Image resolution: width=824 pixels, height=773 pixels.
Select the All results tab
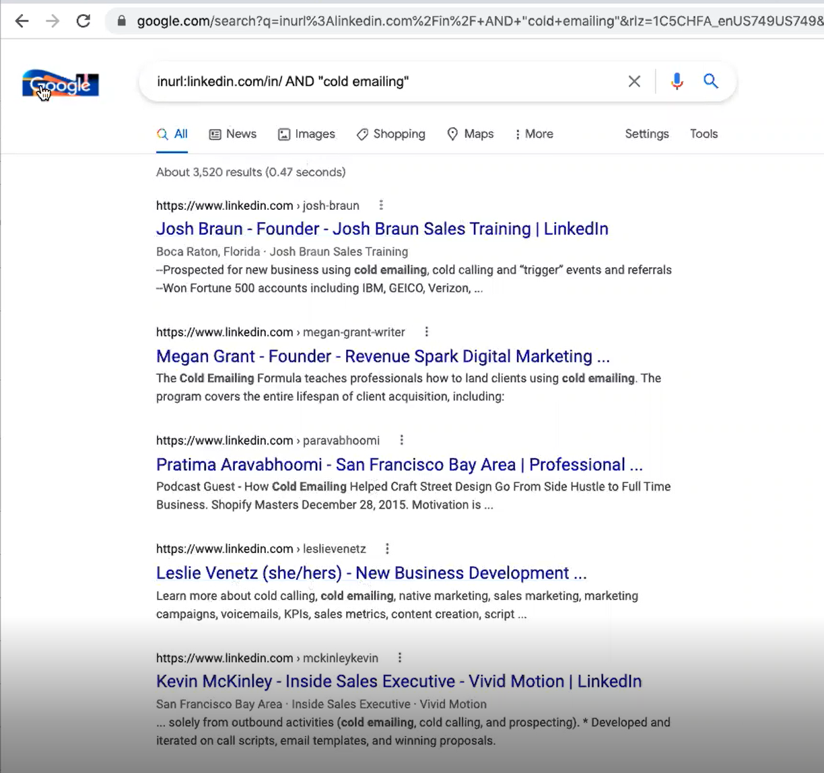pyautogui.click(x=172, y=134)
